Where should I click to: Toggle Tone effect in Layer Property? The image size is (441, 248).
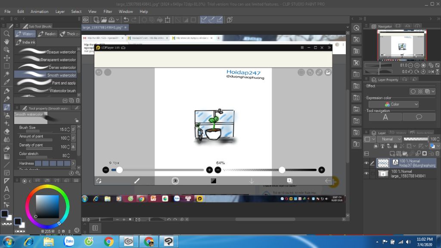420,91
